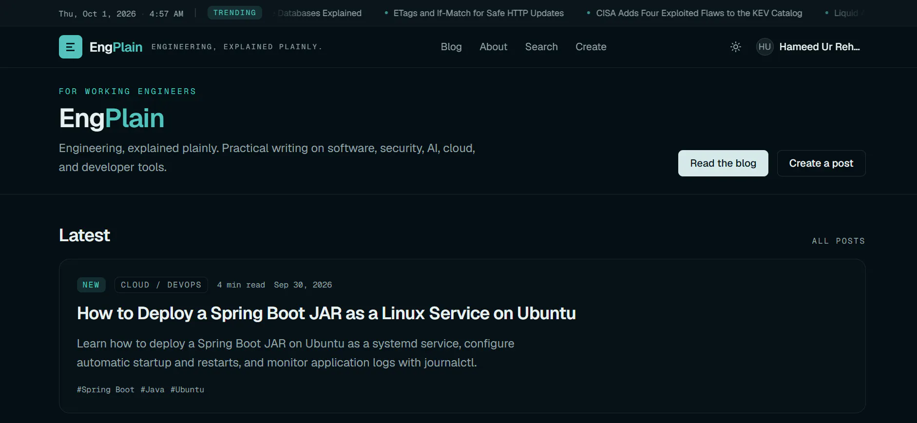Open the ALL POSTS link
The image size is (917, 423).
coord(839,241)
